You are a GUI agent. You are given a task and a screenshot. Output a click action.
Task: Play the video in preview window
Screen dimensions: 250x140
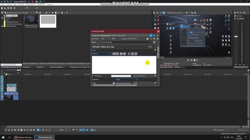pyautogui.click(x=188, y=60)
